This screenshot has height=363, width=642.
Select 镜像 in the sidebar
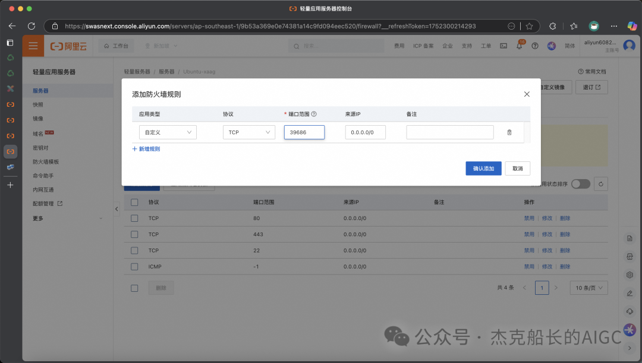click(x=38, y=119)
